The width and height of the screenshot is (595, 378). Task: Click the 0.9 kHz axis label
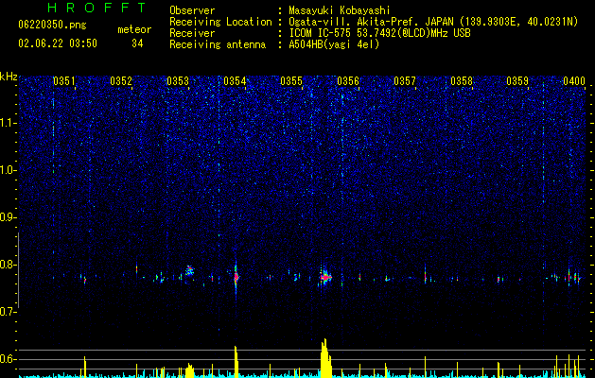click(9, 217)
